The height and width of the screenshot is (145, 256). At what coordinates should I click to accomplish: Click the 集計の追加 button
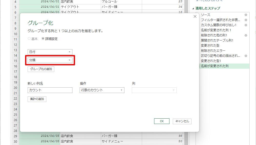coord(37,99)
